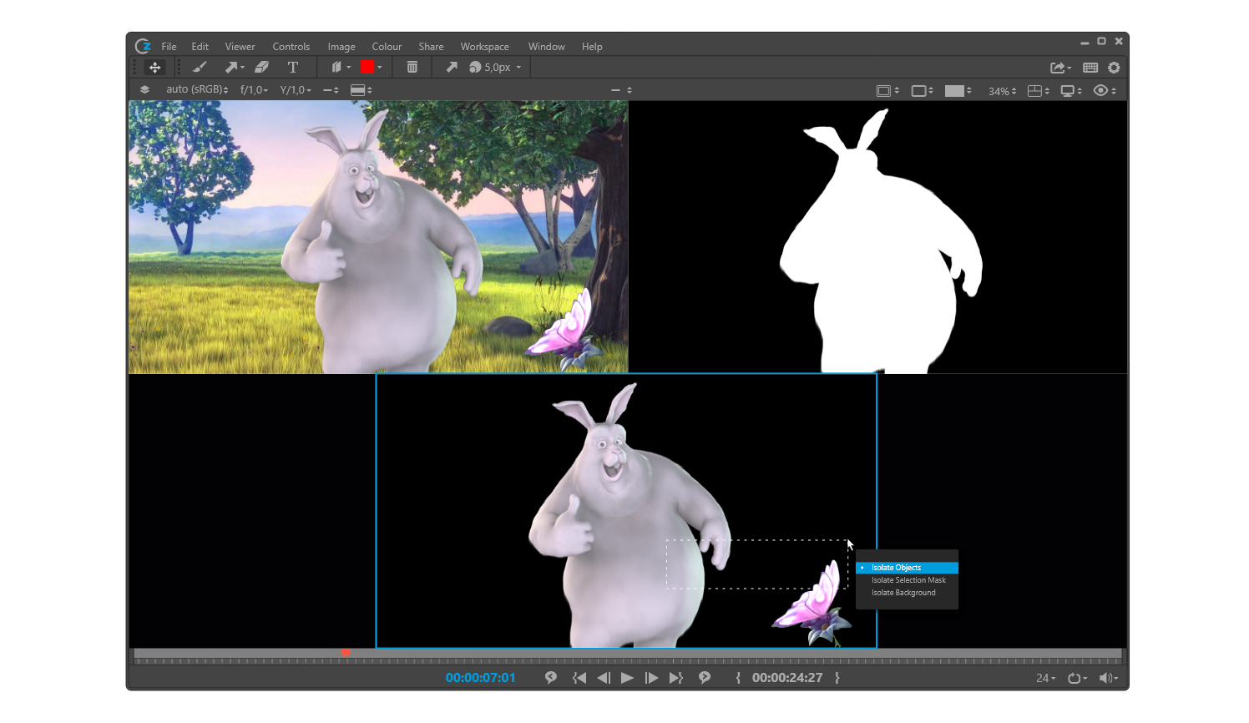
Task: Open the Workspace menu
Action: point(484,47)
